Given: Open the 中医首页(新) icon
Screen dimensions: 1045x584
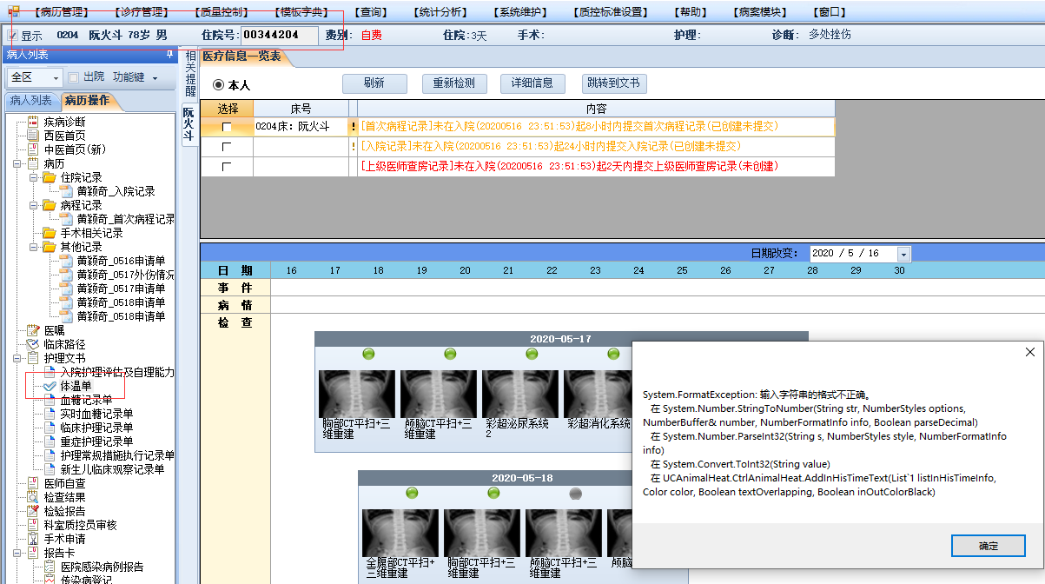Looking at the screenshot, I should pos(33,149).
